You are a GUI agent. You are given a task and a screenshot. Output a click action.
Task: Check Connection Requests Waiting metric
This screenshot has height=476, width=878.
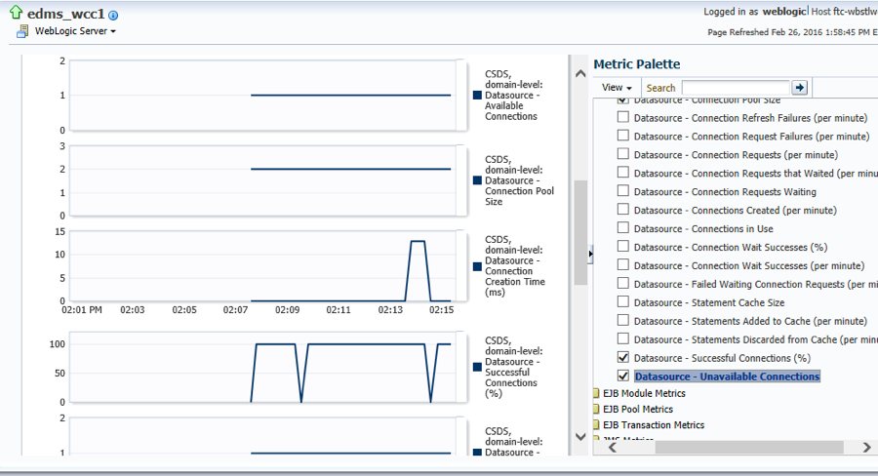click(x=622, y=191)
